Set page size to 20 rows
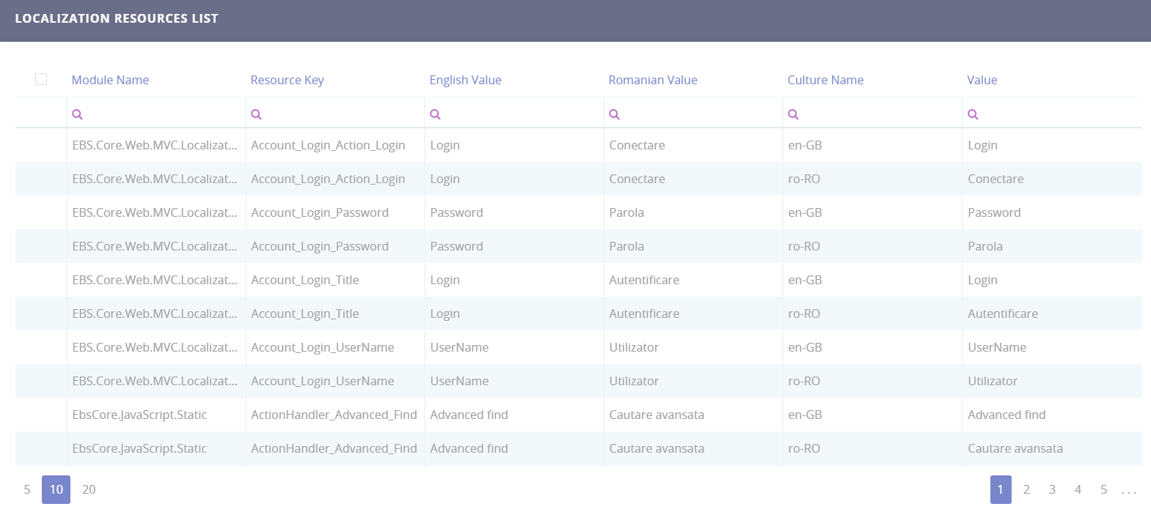This screenshot has height=523, width=1151. pos(89,489)
